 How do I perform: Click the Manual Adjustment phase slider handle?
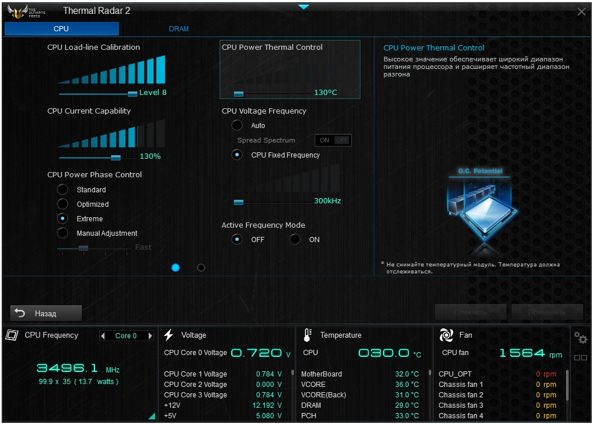[x=83, y=248]
